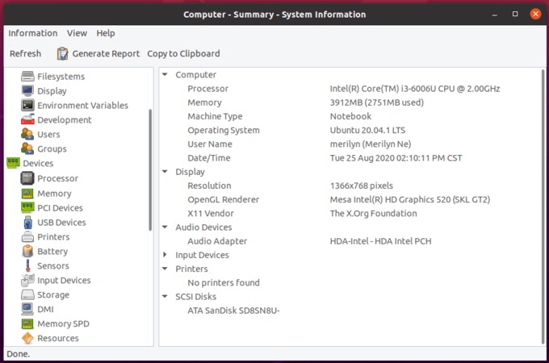Click the Display monitor icon in sidebar

coord(27,90)
